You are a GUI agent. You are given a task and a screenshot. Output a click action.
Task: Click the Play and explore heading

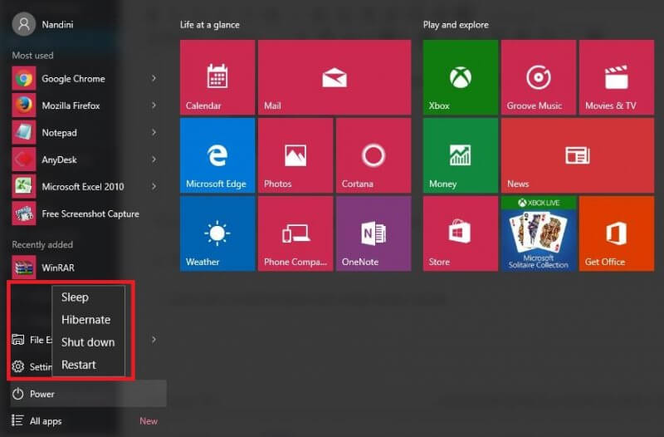point(456,25)
